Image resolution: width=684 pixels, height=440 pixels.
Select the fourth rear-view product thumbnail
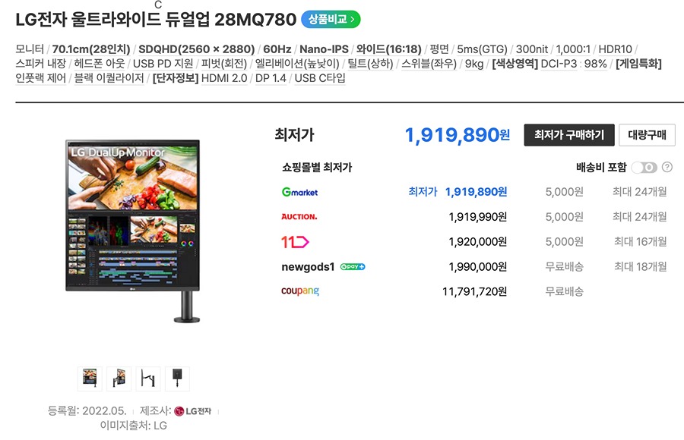(177, 378)
